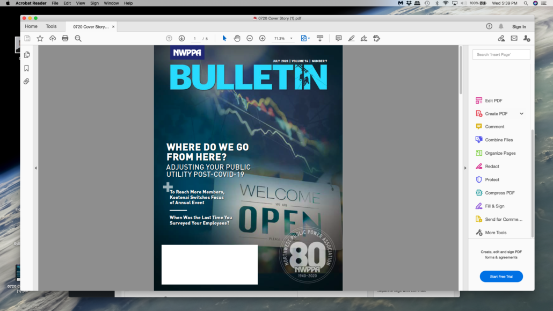This screenshot has height=311, width=553.
Task: Open the Window menu
Action: point(111,3)
